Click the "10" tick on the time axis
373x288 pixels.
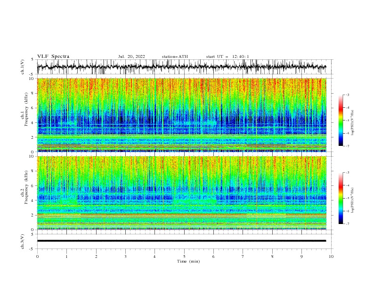coord(331,256)
